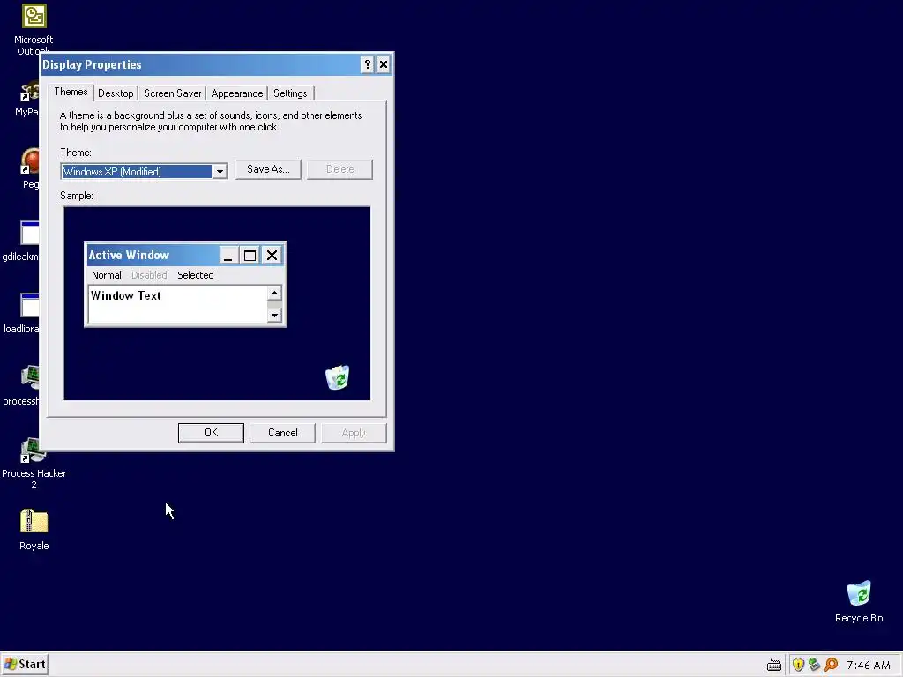Click the sample window scrollbar up arrow
903x677 pixels.
275,293
